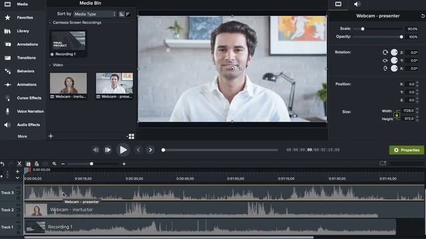The image size is (426, 239).
Task: Jump to next marker arrow
Action: (150, 150)
